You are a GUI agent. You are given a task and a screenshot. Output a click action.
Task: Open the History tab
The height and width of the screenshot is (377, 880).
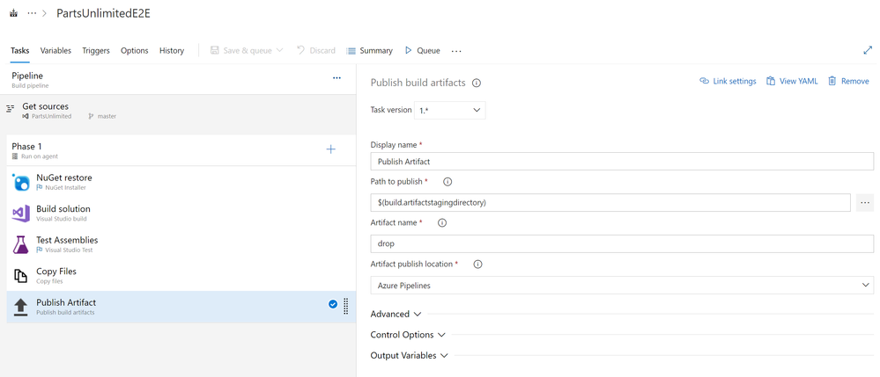tap(172, 50)
